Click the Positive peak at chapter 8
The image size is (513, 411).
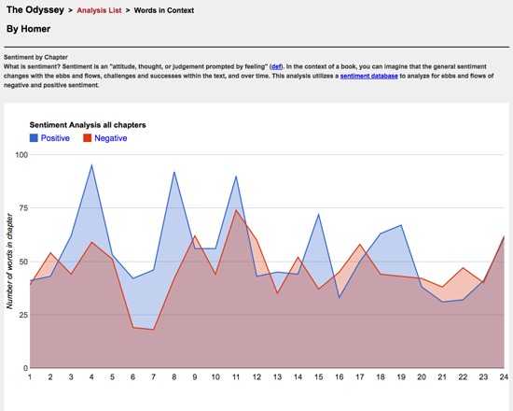[x=174, y=172]
